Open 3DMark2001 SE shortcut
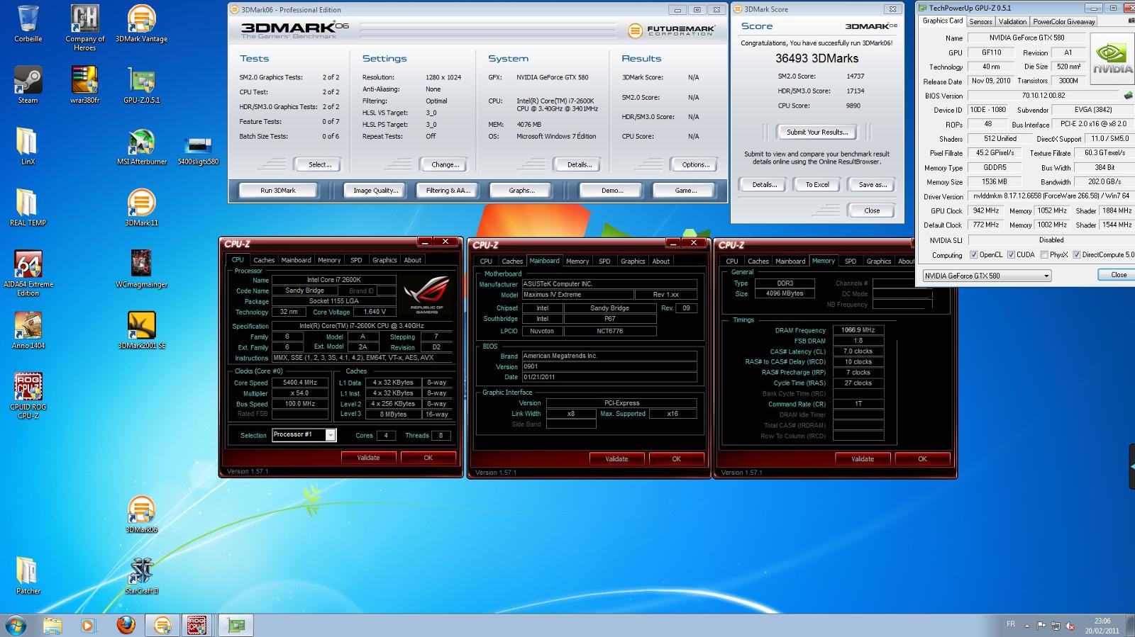This screenshot has height=637, width=1135. pos(141,330)
